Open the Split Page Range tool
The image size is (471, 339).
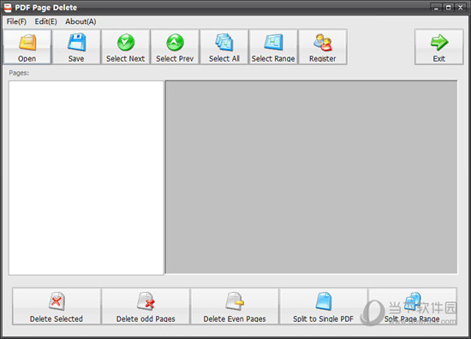point(413,306)
